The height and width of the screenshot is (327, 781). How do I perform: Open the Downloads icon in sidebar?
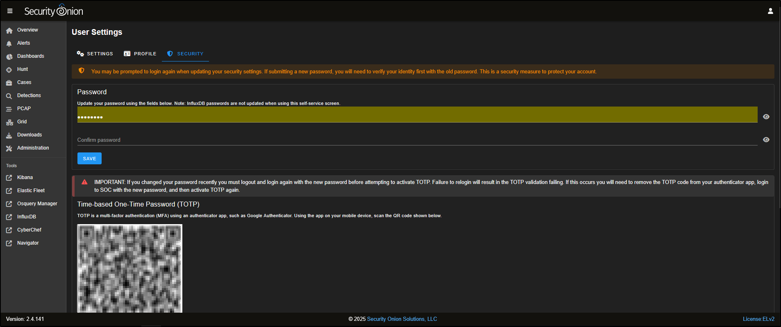click(x=9, y=135)
